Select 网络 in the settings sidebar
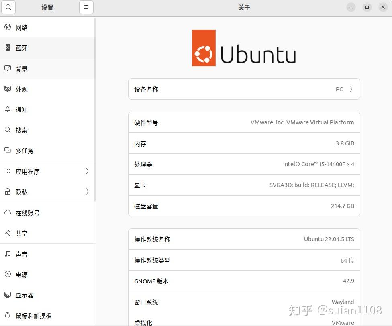This screenshot has width=392, height=326. [47, 27]
